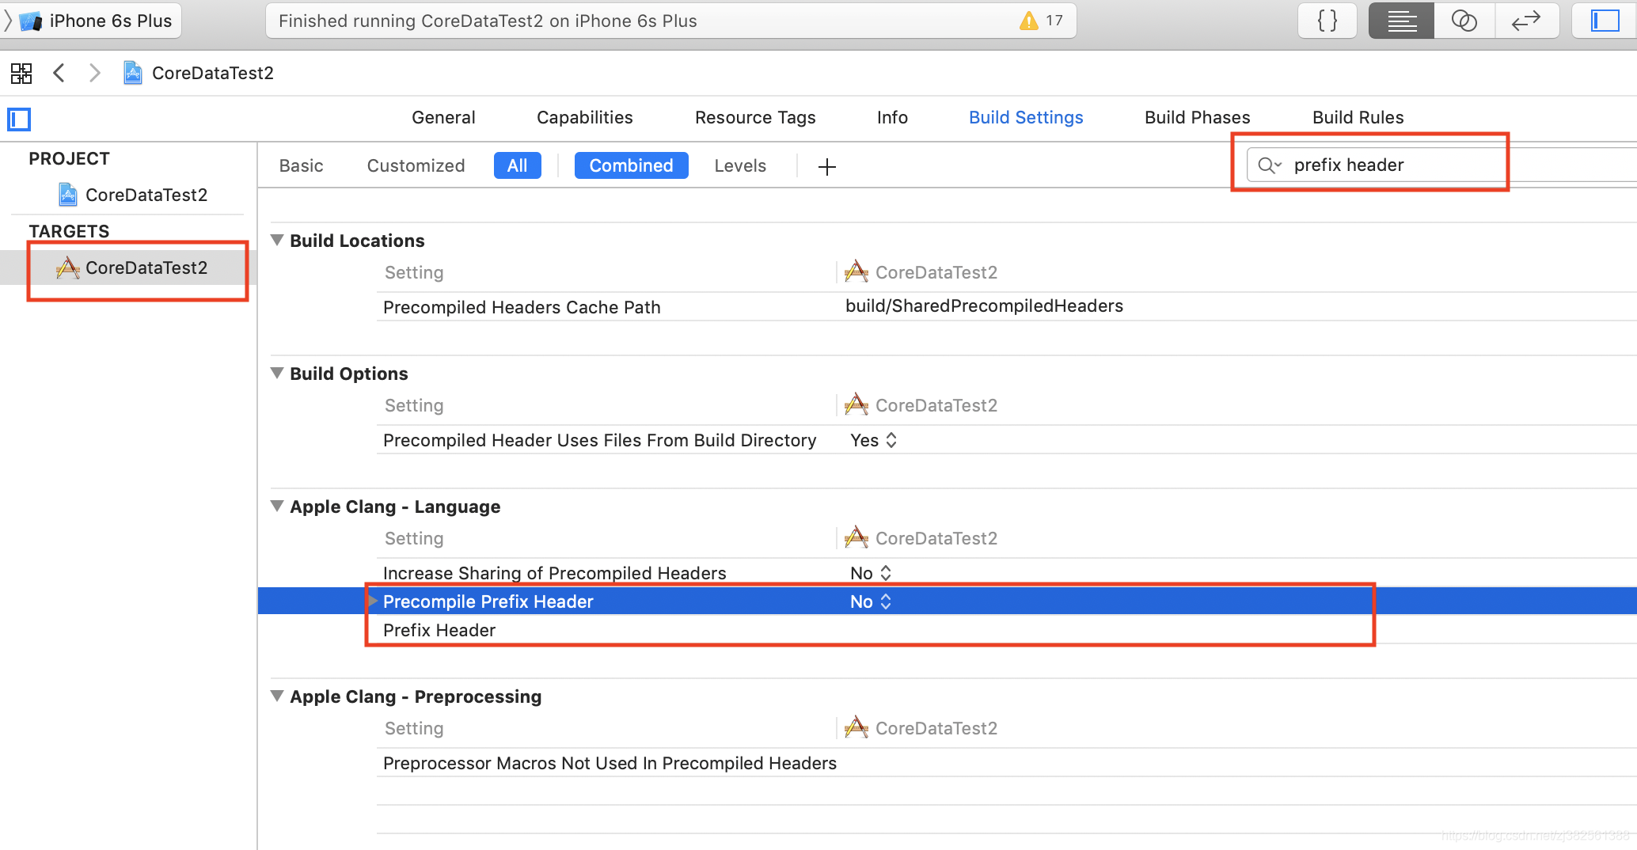Open the related items grid menu
This screenshot has height=850, width=1637.
pos(21,74)
